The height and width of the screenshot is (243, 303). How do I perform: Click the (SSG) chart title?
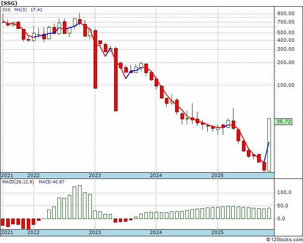pyautogui.click(x=9, y=3)
